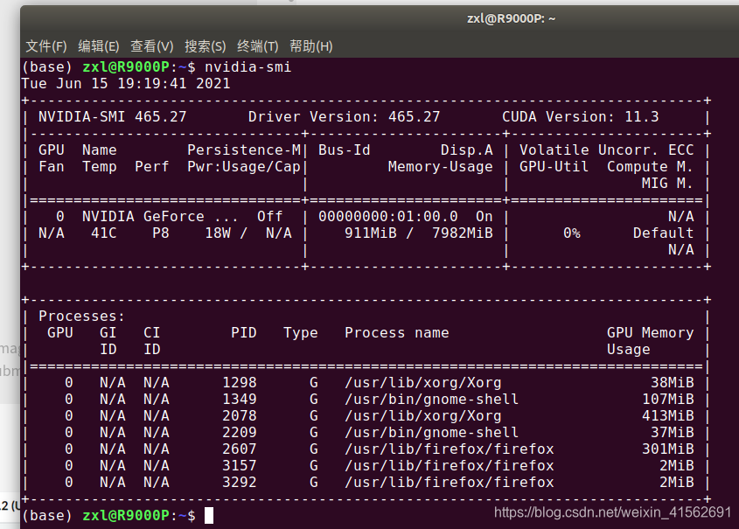Click PID 3157 in process table
Screen dimensions: 739x529
click(240, 466)
